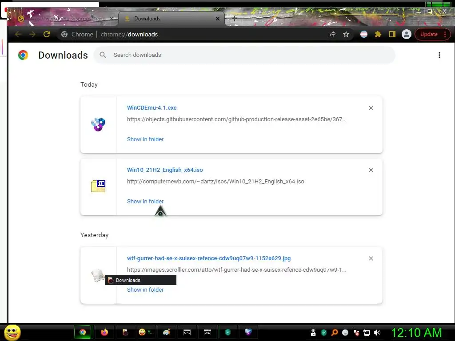
Task: Click the red Update button
Action: click(432, 34)
